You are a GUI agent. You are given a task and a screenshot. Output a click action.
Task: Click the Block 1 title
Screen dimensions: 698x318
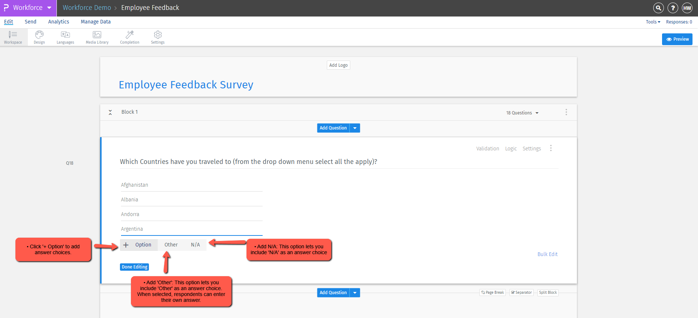point(129,112)
